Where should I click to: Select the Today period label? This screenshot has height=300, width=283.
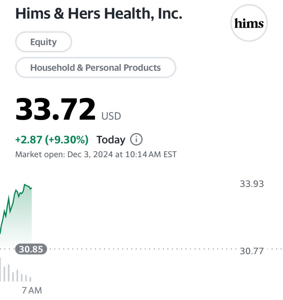(111, 140)
